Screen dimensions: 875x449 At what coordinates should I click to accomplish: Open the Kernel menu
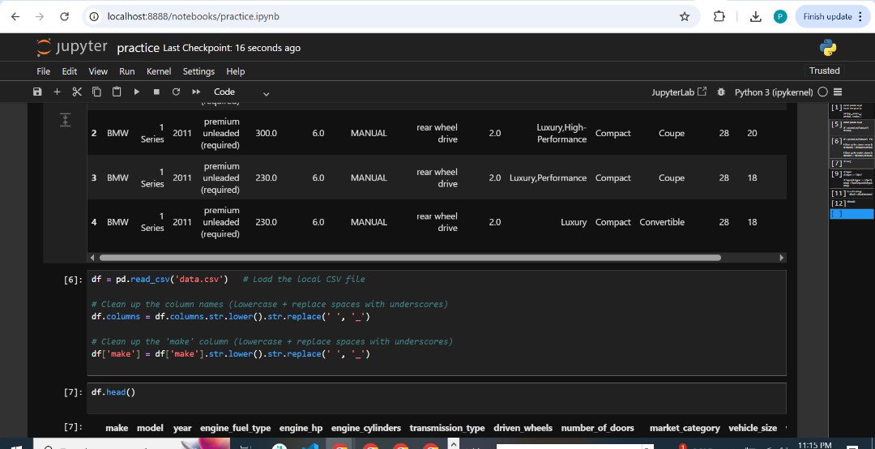[159, 71]
